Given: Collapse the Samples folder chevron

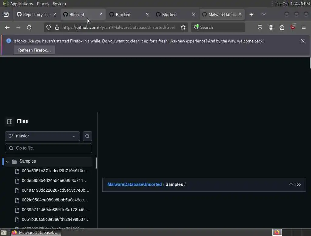Looking at the screenshot, I should pos(7,161).
